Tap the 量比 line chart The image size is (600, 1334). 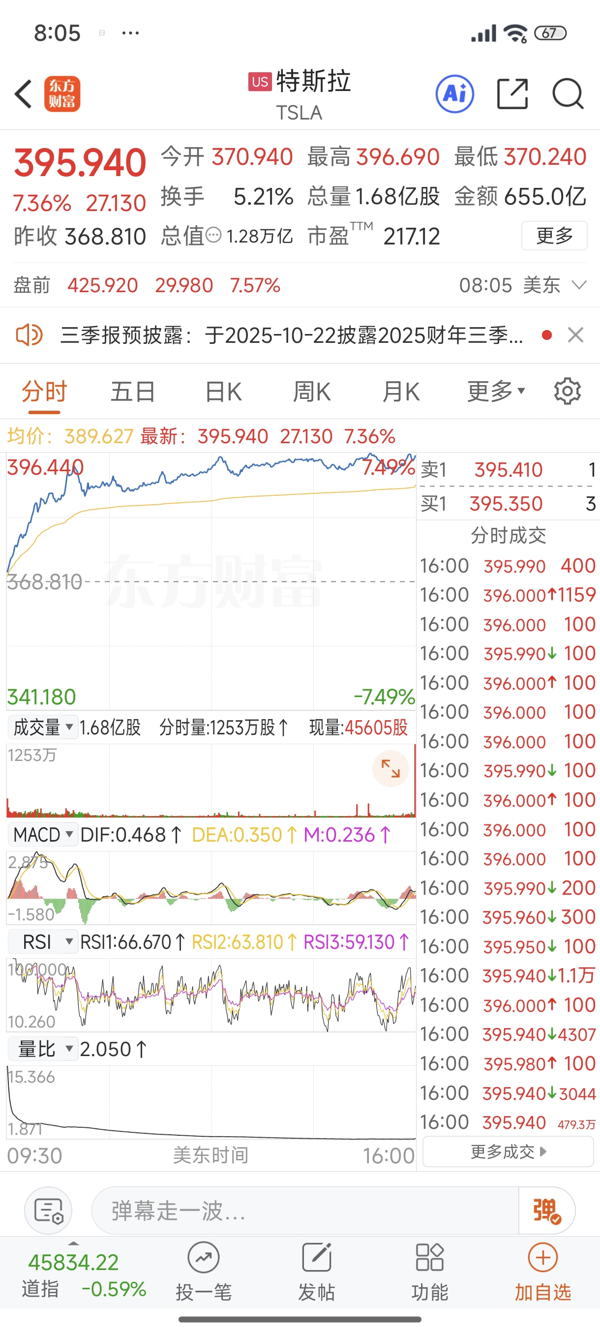(x=210, y=1102)
